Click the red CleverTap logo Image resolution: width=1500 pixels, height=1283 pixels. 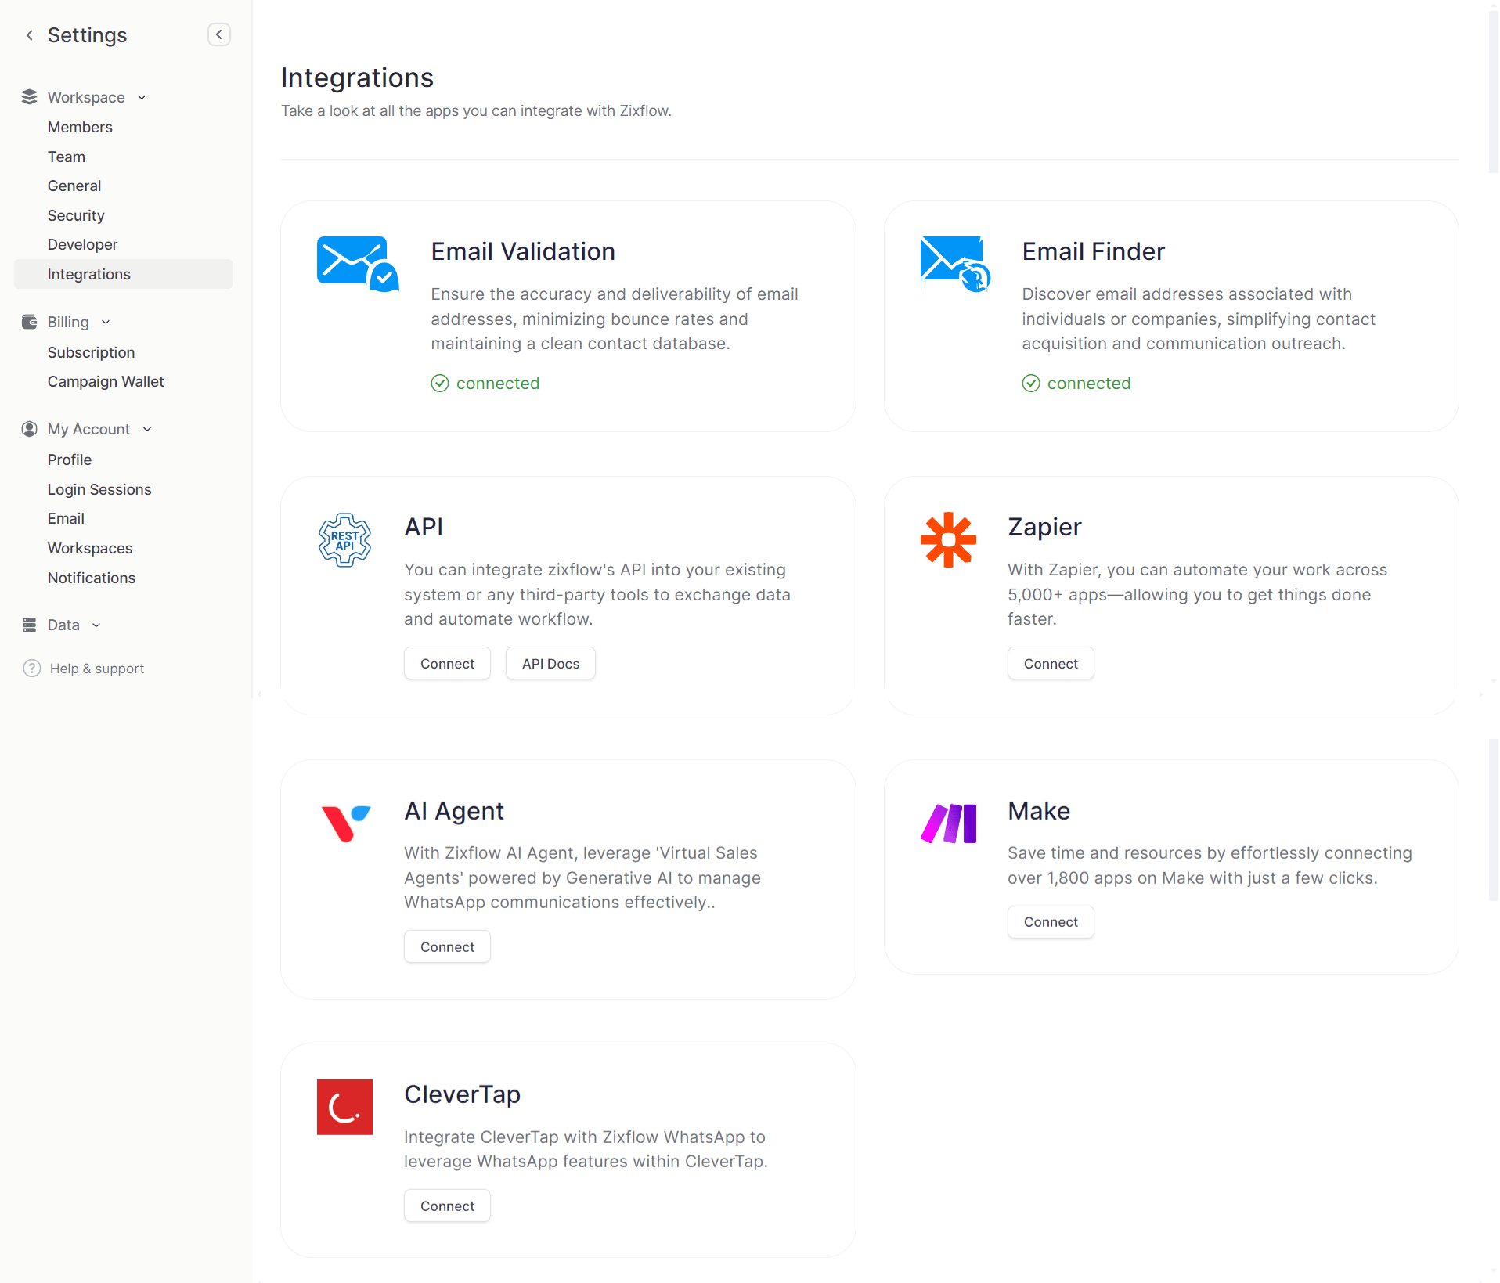click(344, 1106)
